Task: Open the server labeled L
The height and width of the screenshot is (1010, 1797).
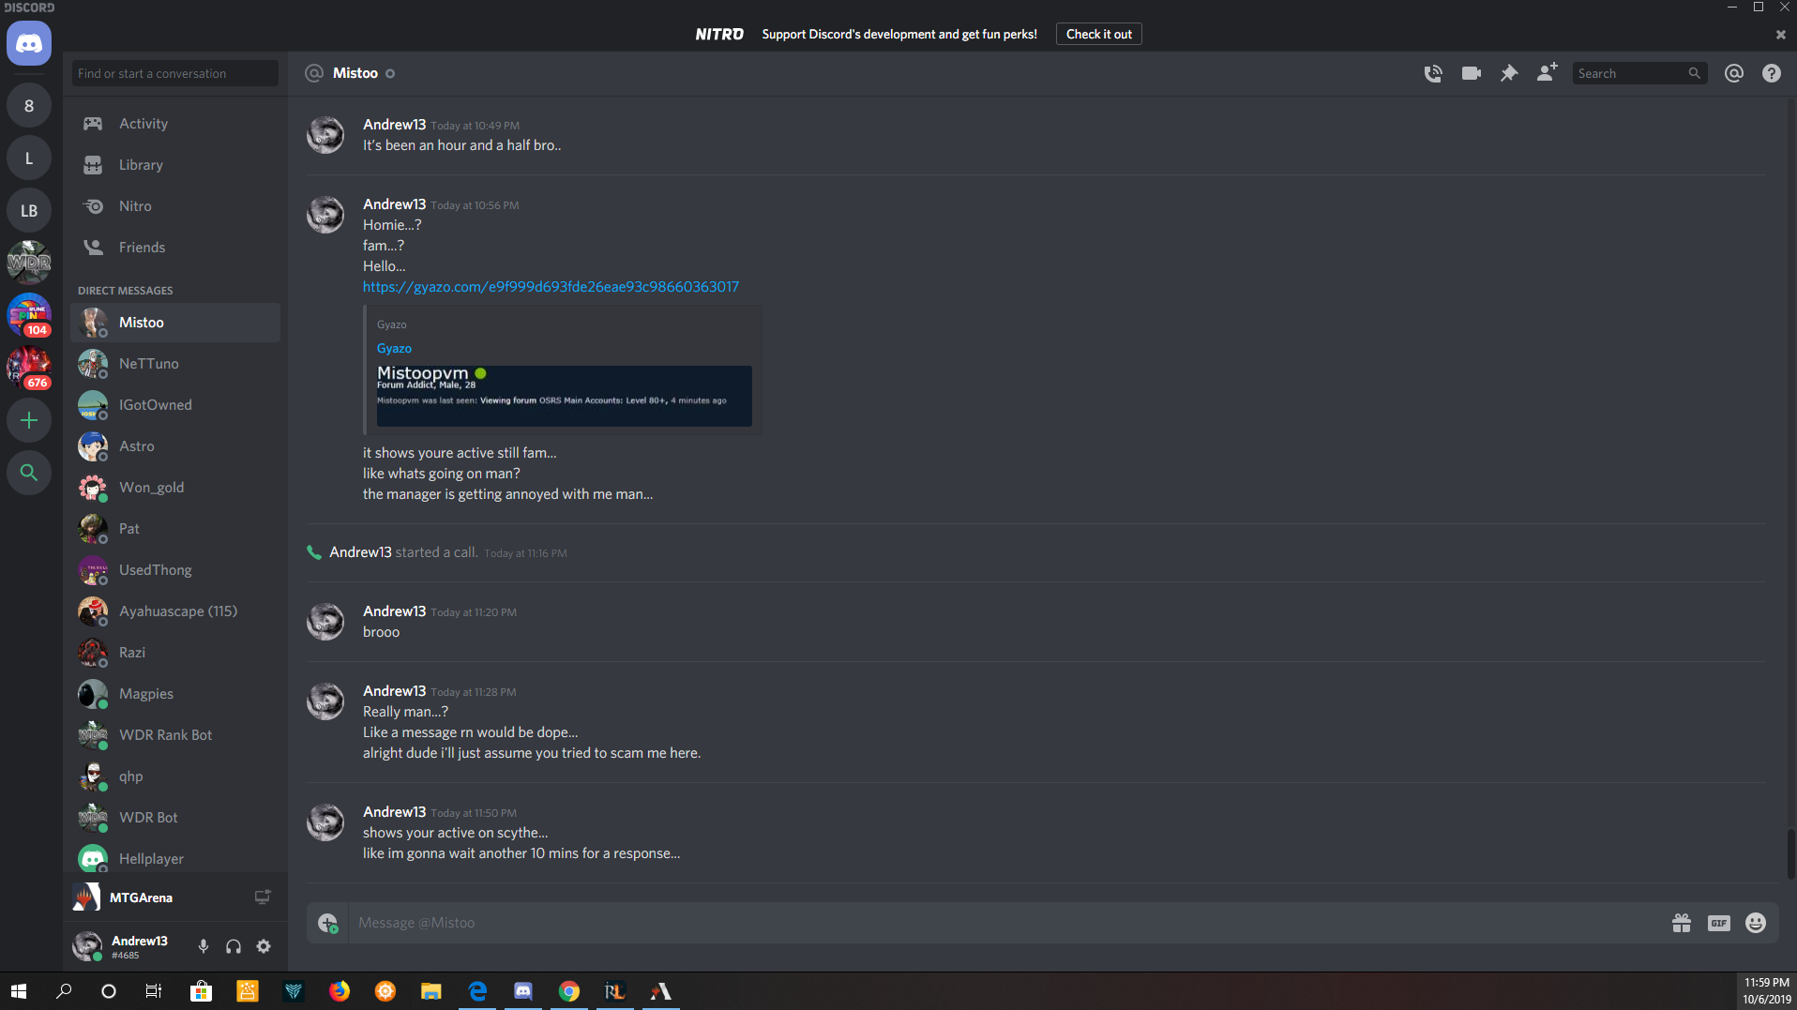Action: point(29,158)
